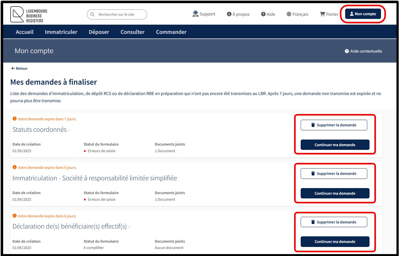Click trash icon for Statuts coordonnés request
Screen dimensions: 399x256
pos(313,125)
